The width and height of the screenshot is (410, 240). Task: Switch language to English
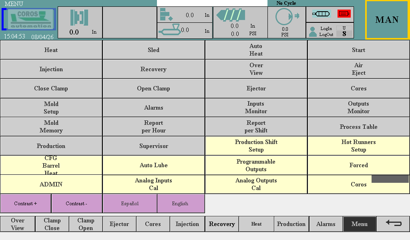[x=180, y=204]
